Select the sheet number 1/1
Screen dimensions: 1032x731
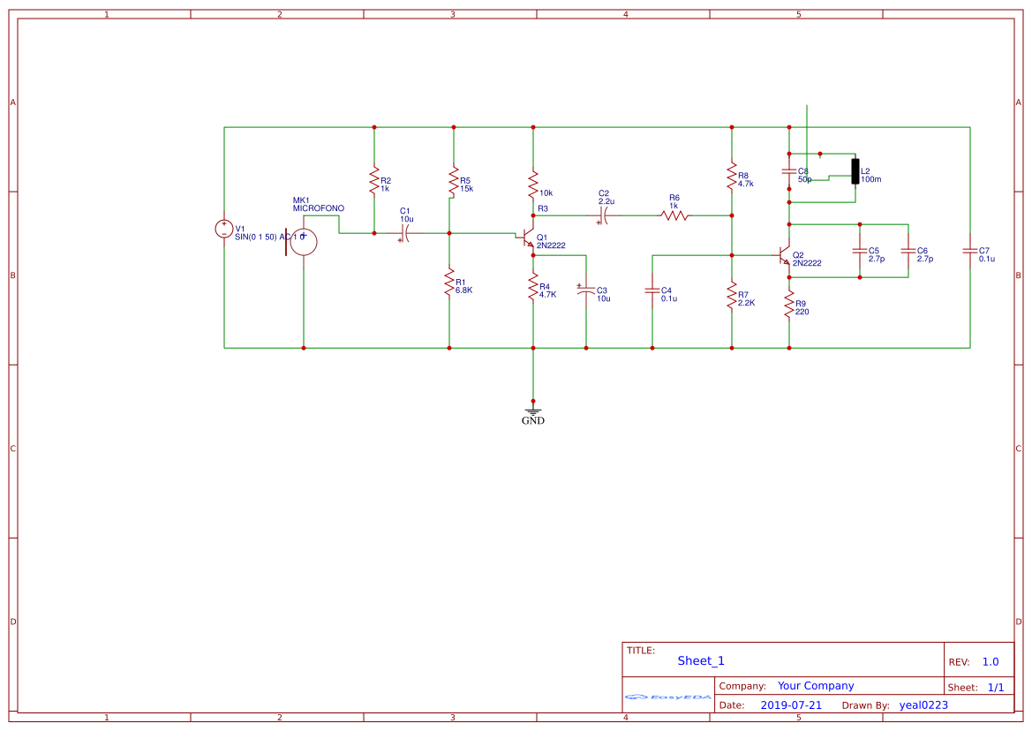tap(996, 688)
